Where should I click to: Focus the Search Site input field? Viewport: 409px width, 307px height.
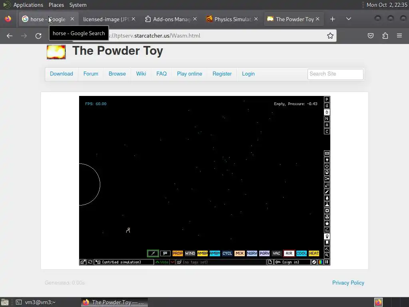point(335,74)
